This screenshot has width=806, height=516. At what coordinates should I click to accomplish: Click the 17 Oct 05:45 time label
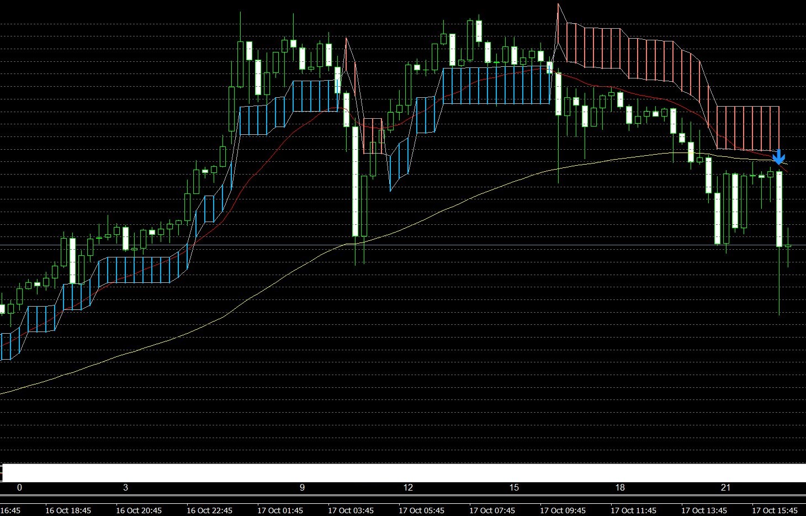pos(422,510)
